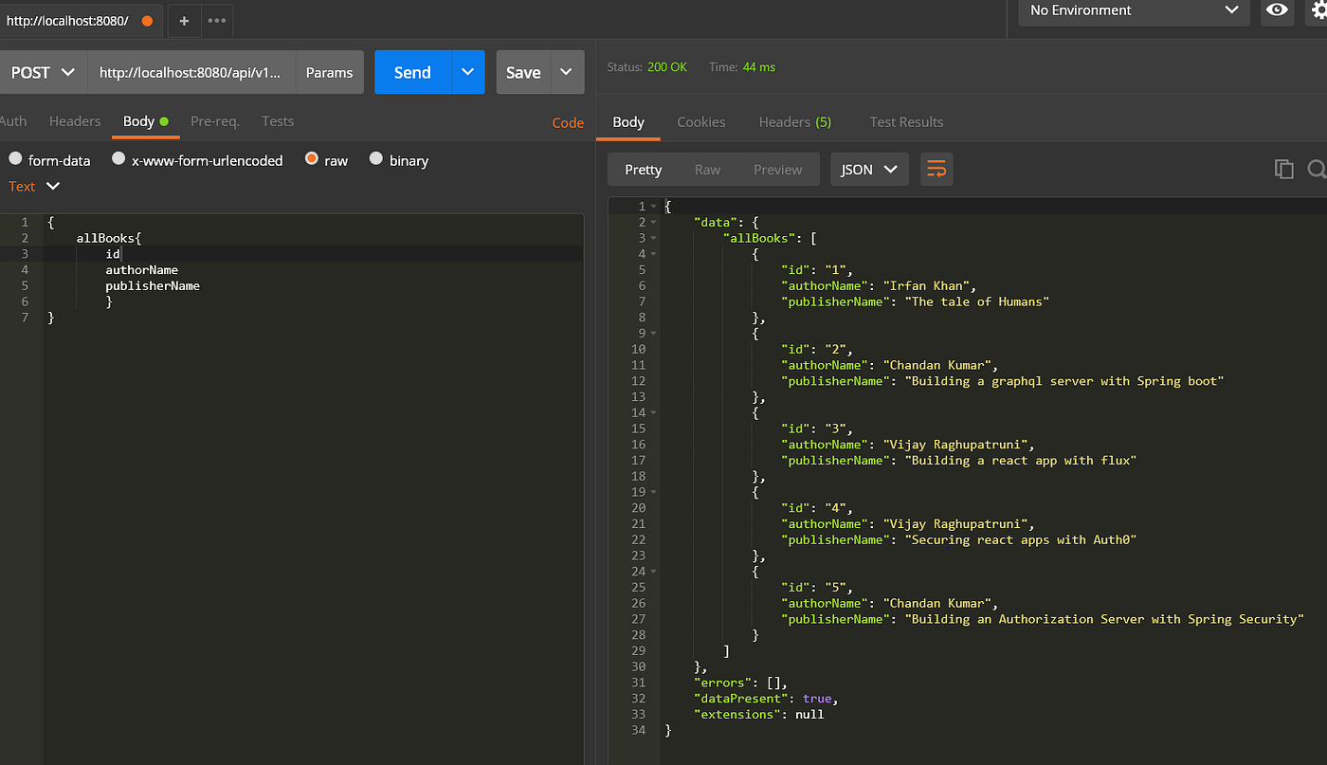The image size is (1327, 765).
Task: Switch the response view to Raw
Action: pos(707,170)
